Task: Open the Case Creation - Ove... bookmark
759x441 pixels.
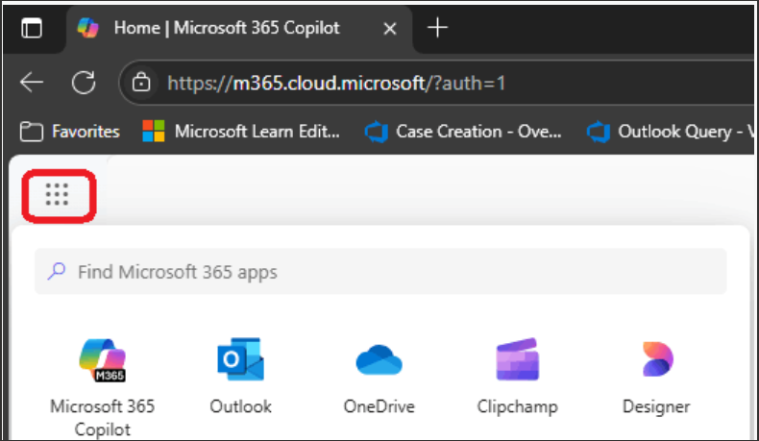Action: click(463, 132)
